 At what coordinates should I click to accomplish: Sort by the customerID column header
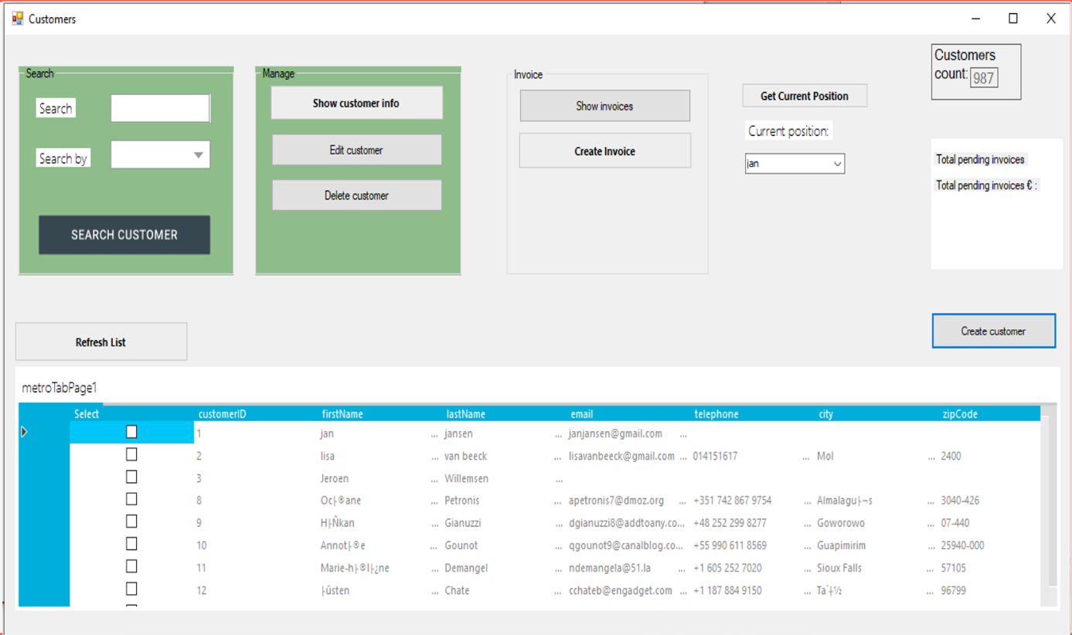(x=223, y=414)
